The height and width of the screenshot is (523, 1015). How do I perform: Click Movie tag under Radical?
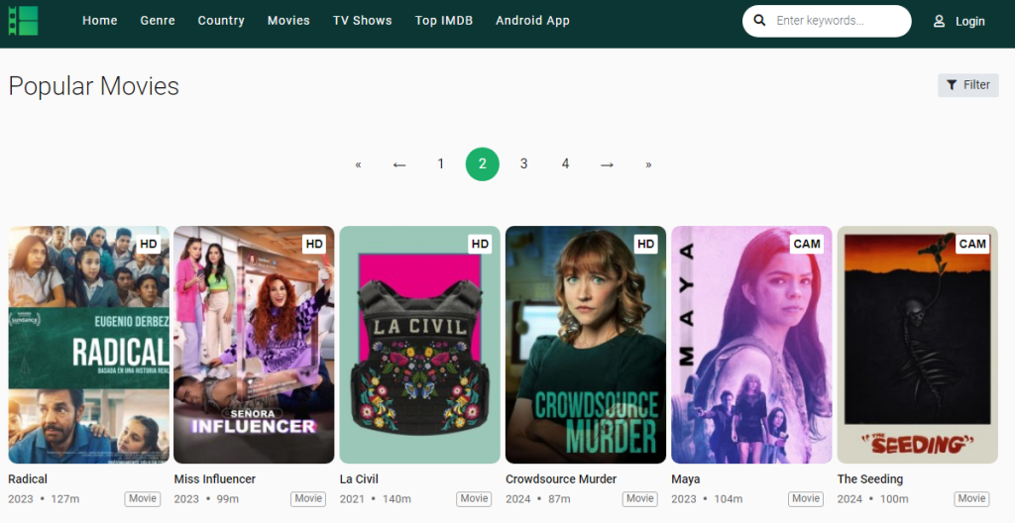tap(143, 498)
